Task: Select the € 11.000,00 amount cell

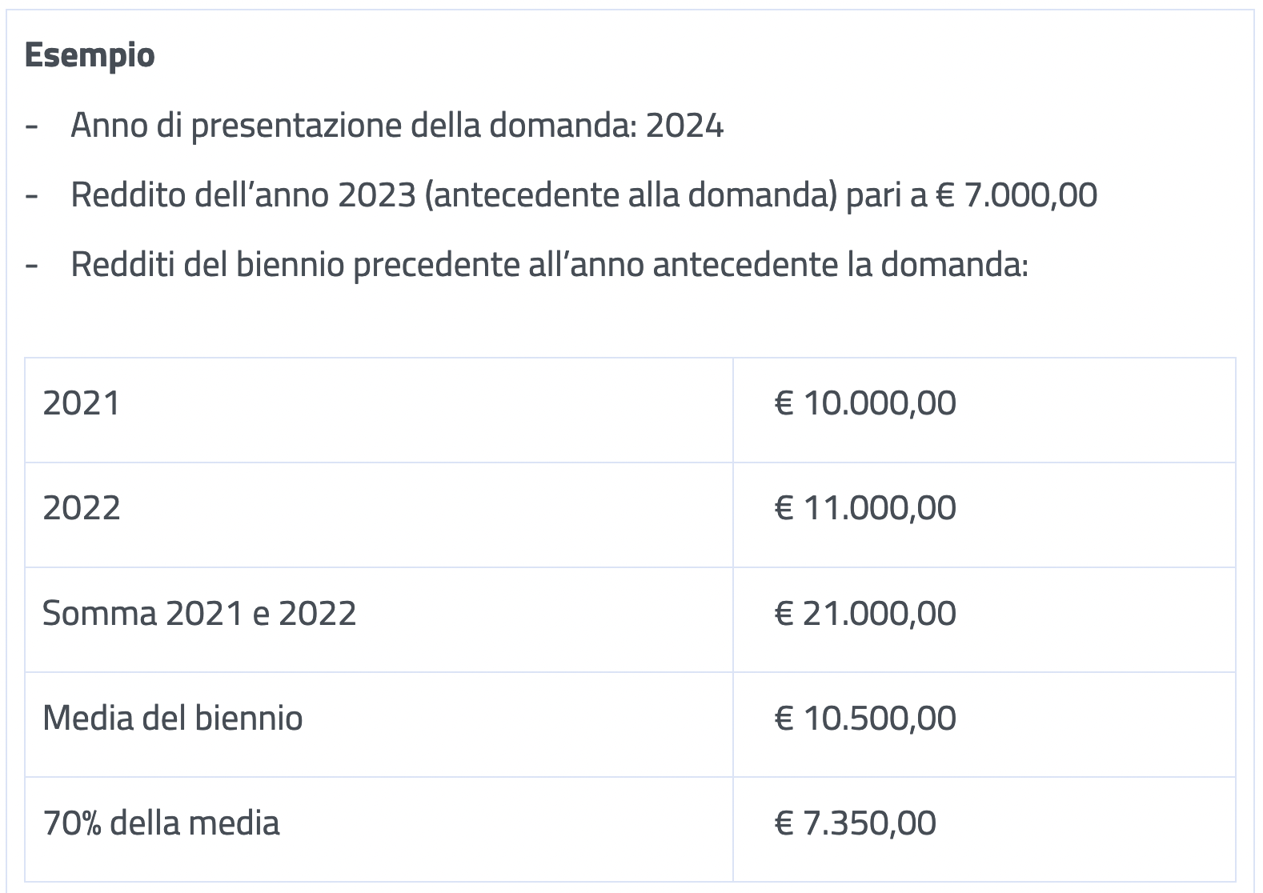Action: pos(864,508)
